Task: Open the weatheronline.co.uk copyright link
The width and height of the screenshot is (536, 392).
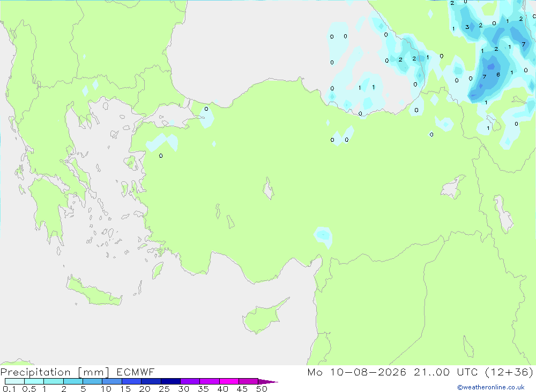Action: click(x=491, y=387)
